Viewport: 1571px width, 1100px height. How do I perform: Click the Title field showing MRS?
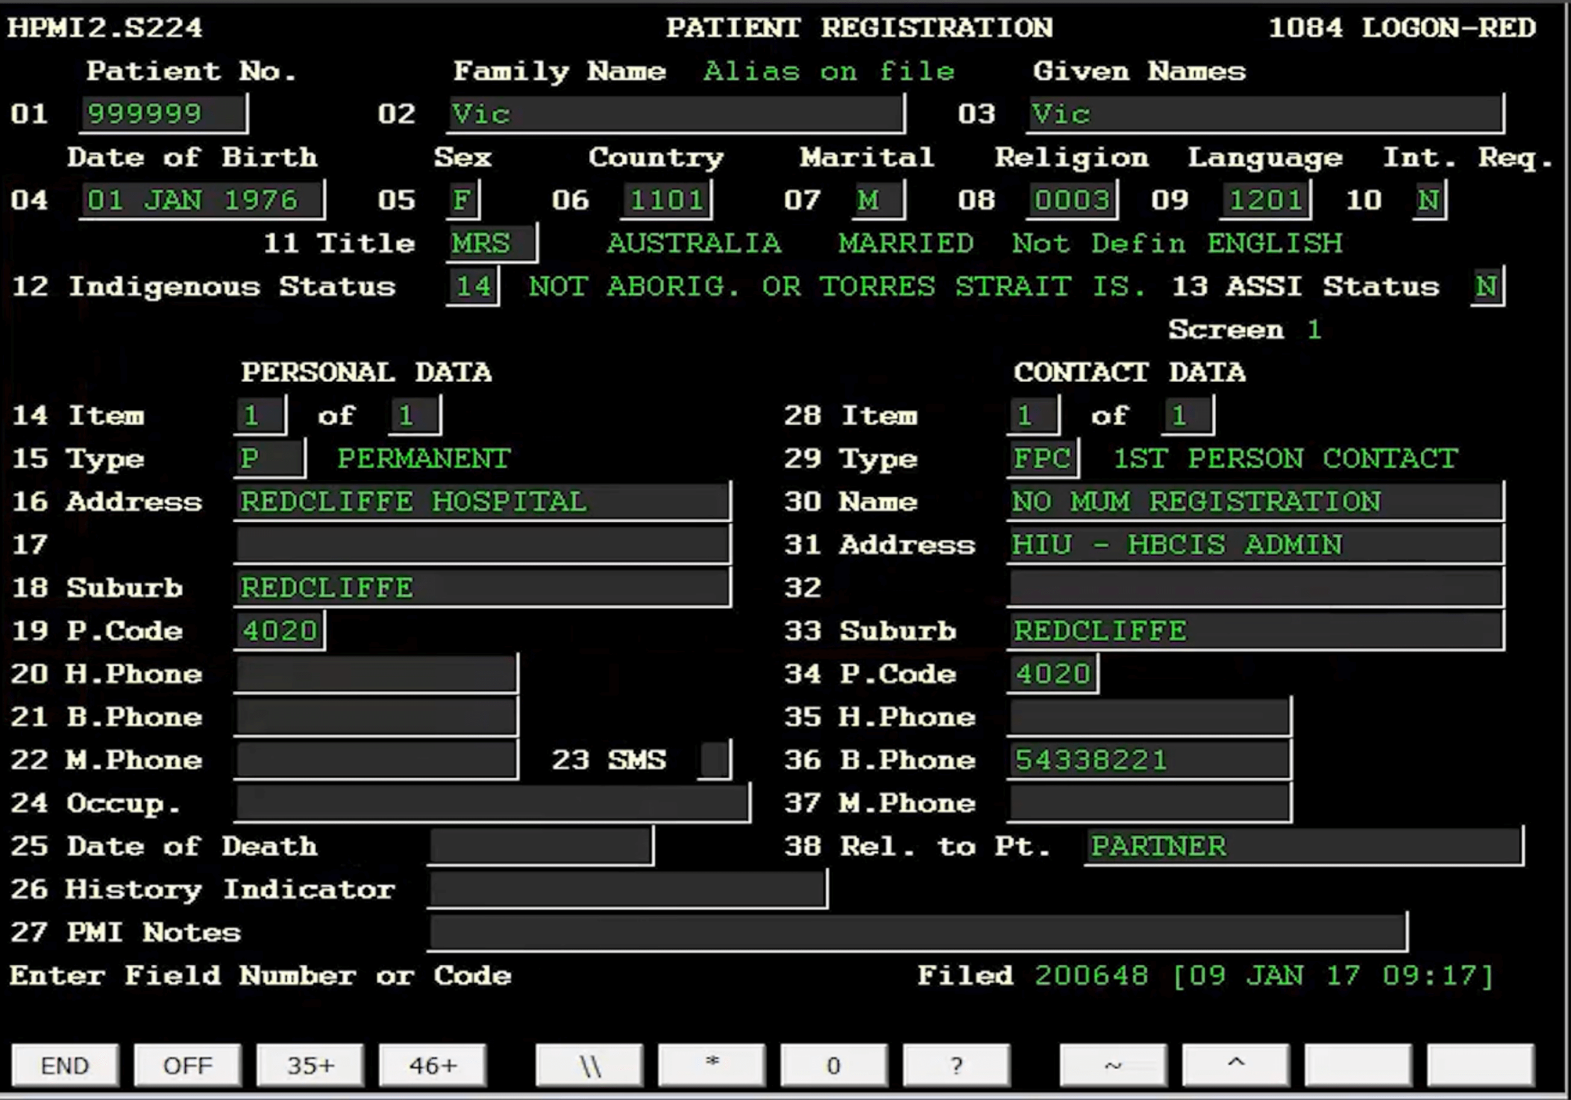(x=491, y=243)
